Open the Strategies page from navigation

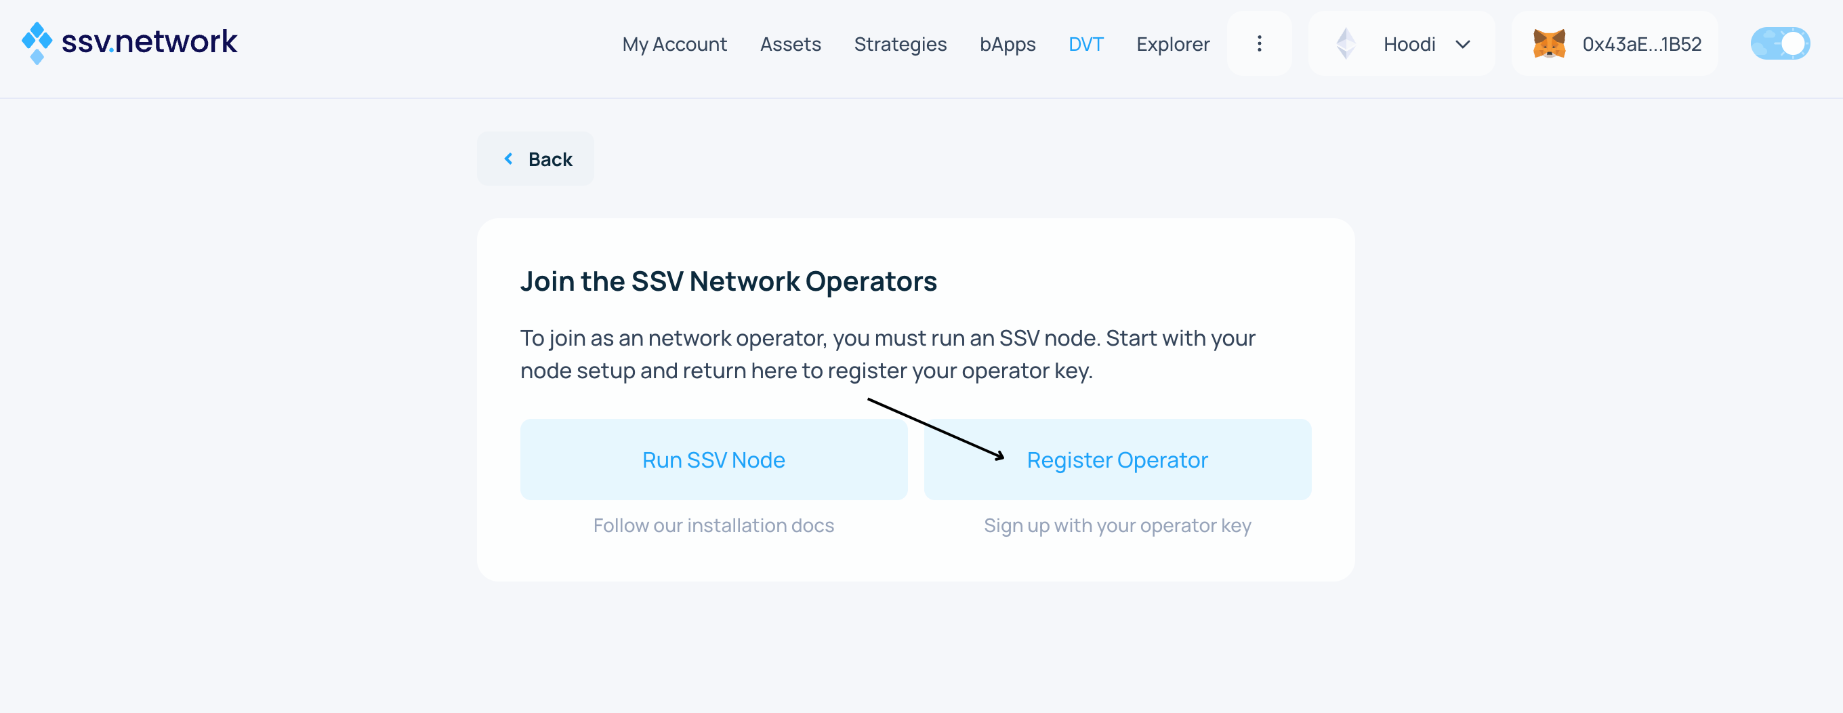(x=900, y=43)
